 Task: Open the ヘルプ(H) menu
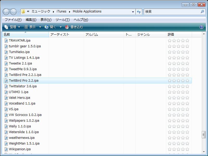81,20
